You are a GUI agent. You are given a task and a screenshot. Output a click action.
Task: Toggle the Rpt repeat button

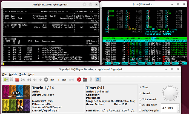pos(64,80)
